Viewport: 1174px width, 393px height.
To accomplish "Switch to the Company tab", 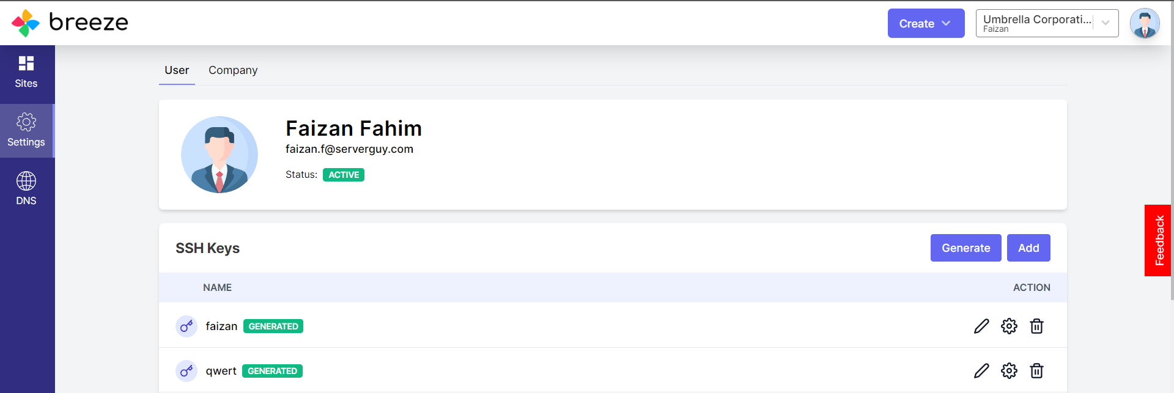I will [233, 70].
